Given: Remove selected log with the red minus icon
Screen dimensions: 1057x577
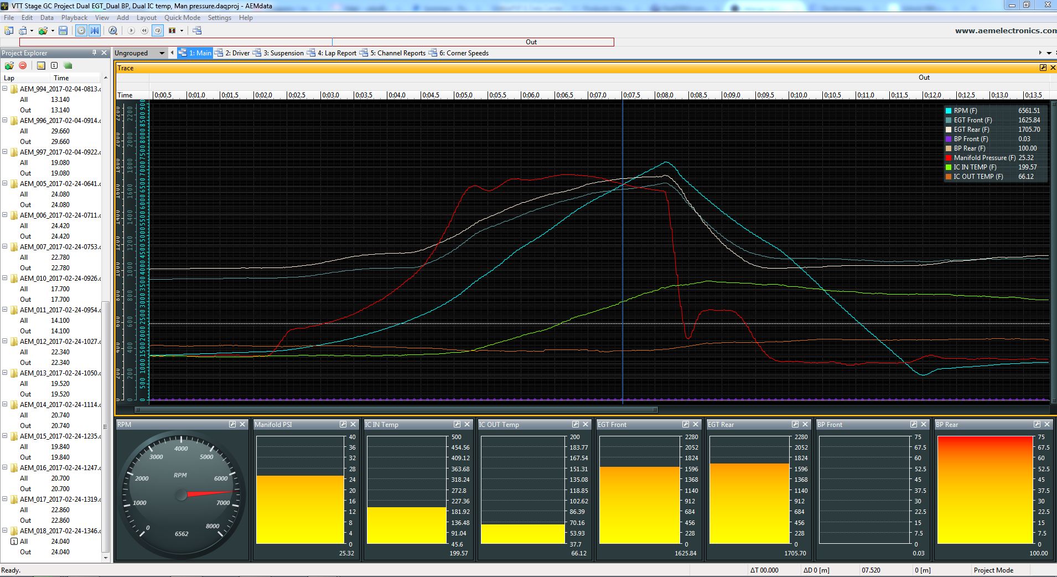Looking at the screenshot, I should coord(23,65).
